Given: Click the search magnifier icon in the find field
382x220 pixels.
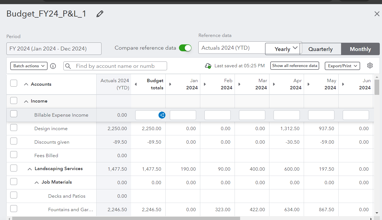Looking at the screenshot, I should point(68,66).
